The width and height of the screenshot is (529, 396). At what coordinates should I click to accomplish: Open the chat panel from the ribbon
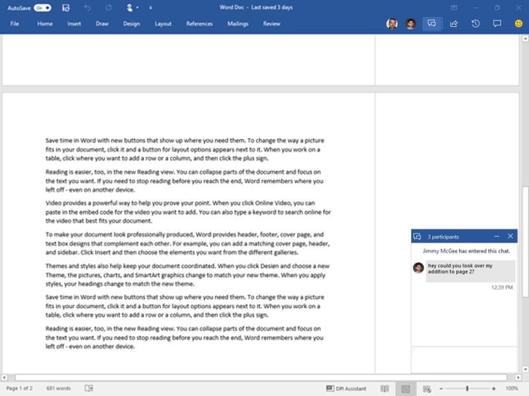[432, 23]
